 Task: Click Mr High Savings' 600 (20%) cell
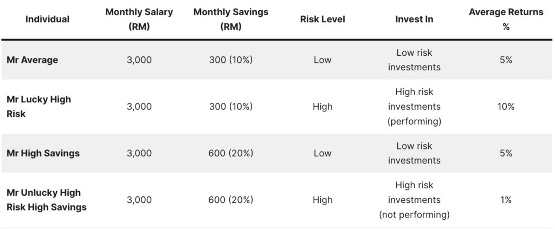click(x=231, y=153)
